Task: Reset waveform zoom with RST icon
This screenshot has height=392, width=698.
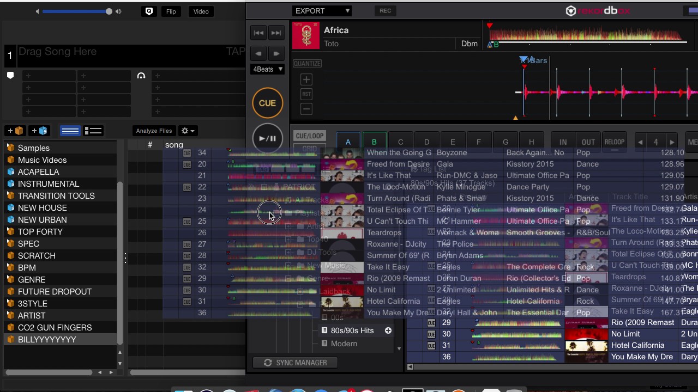Action: (306, 94)
